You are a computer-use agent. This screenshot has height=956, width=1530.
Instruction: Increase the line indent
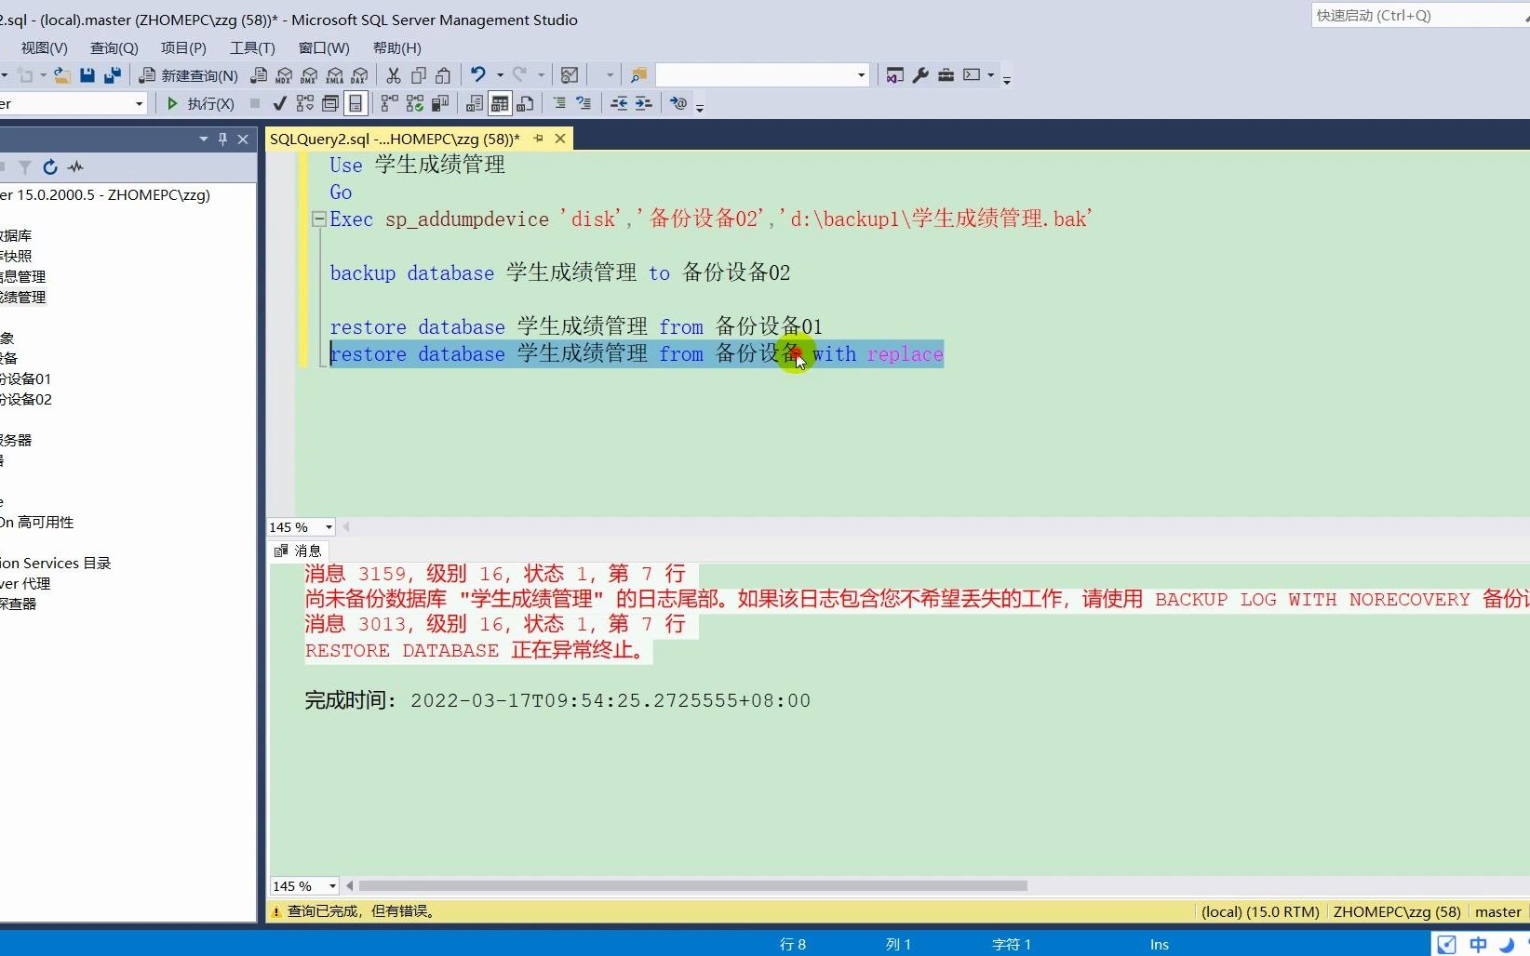pos(643,103)
